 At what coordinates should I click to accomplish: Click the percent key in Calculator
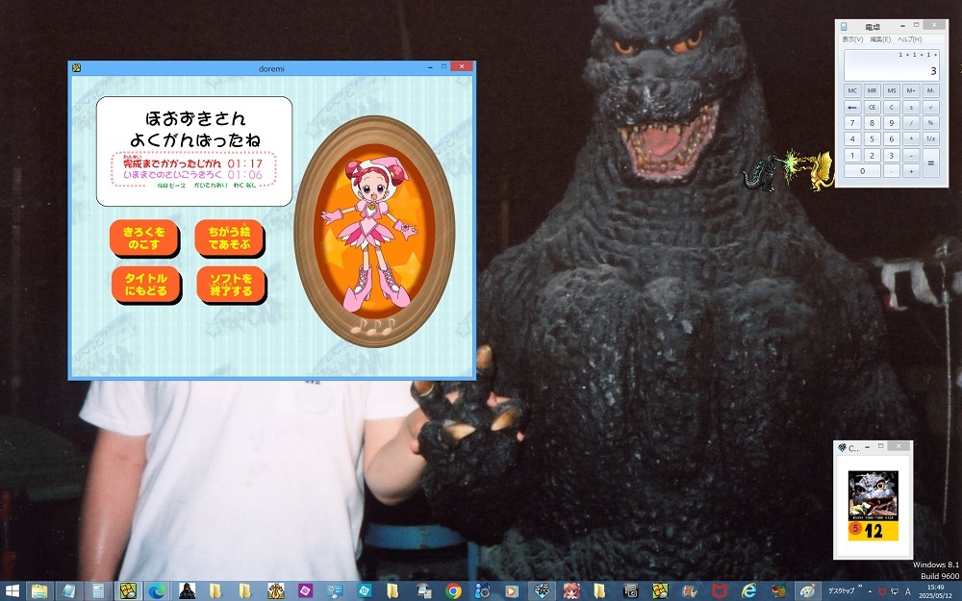930,123
